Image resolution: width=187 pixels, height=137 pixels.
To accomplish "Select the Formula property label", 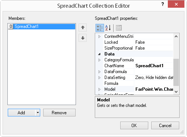I will (x=111, y=83).
